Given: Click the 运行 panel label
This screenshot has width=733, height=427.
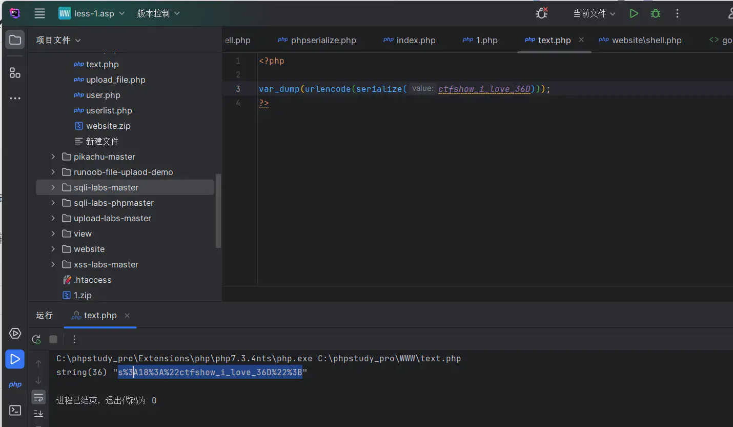Looking at the screenshot, I should (x=45, y=316).
